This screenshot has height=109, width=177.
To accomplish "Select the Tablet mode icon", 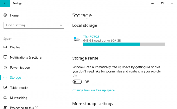I will (x=5, y=88).
